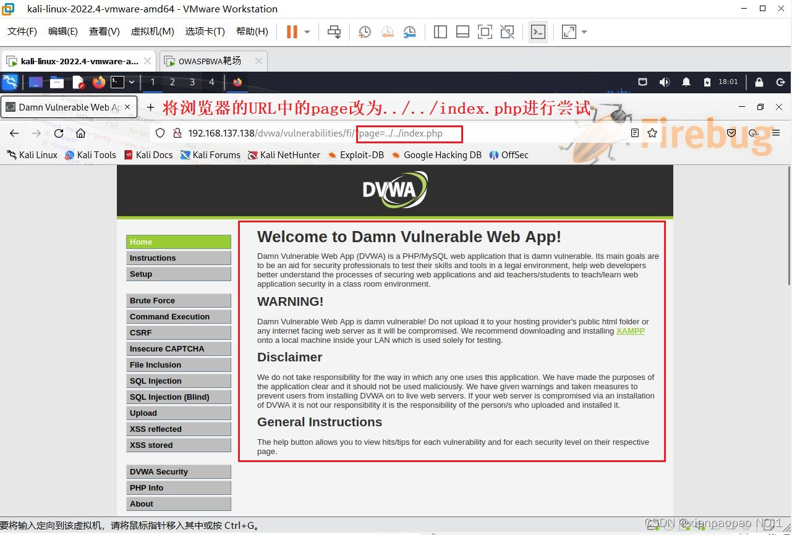The image size is (792, 535).
Task: Open the SQL Injection (Blind) page
Action: pos(179,397)
